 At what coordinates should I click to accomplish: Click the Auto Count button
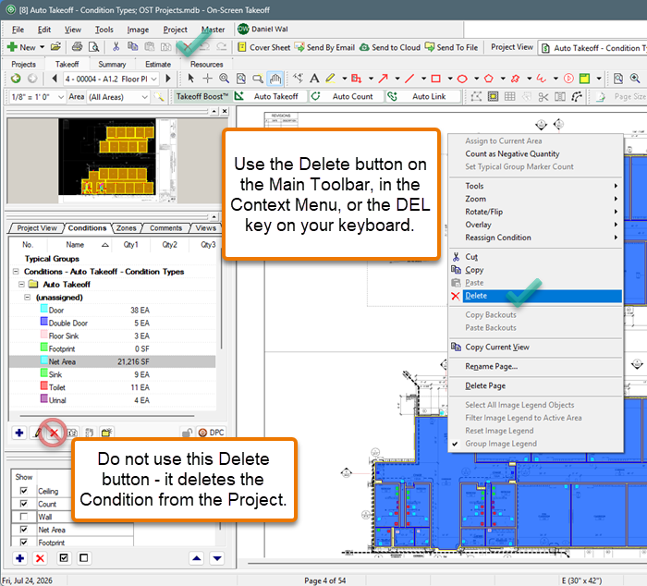click(347, 96)
